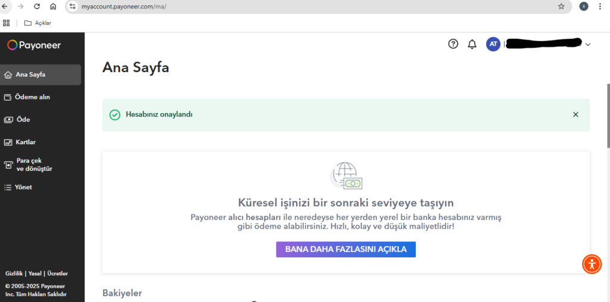This screenshot has height=302, width=610.
Task: Click the green checkmark confirmation icon
Action: (x=115, y=115)
